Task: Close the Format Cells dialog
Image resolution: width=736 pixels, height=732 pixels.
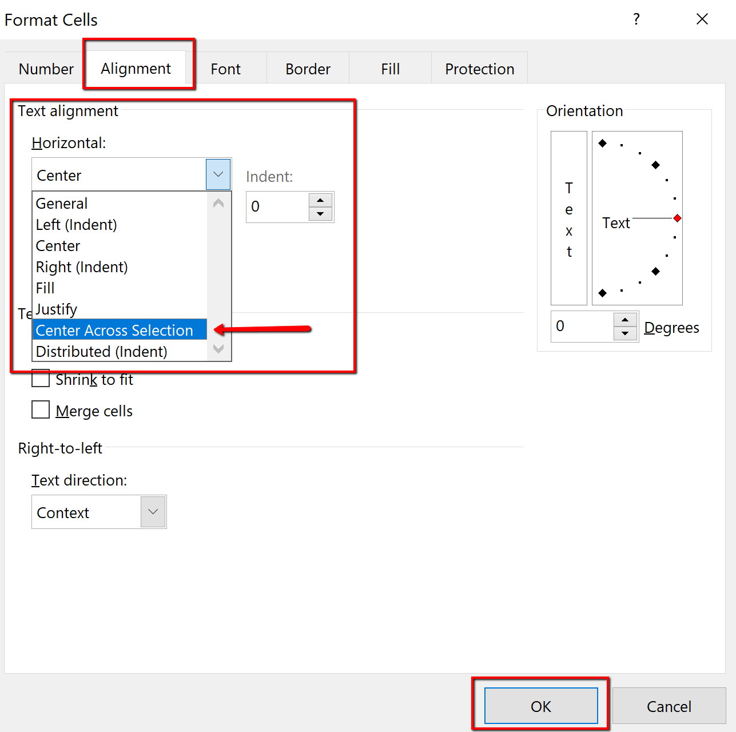Action: click(x=702, y=19)
